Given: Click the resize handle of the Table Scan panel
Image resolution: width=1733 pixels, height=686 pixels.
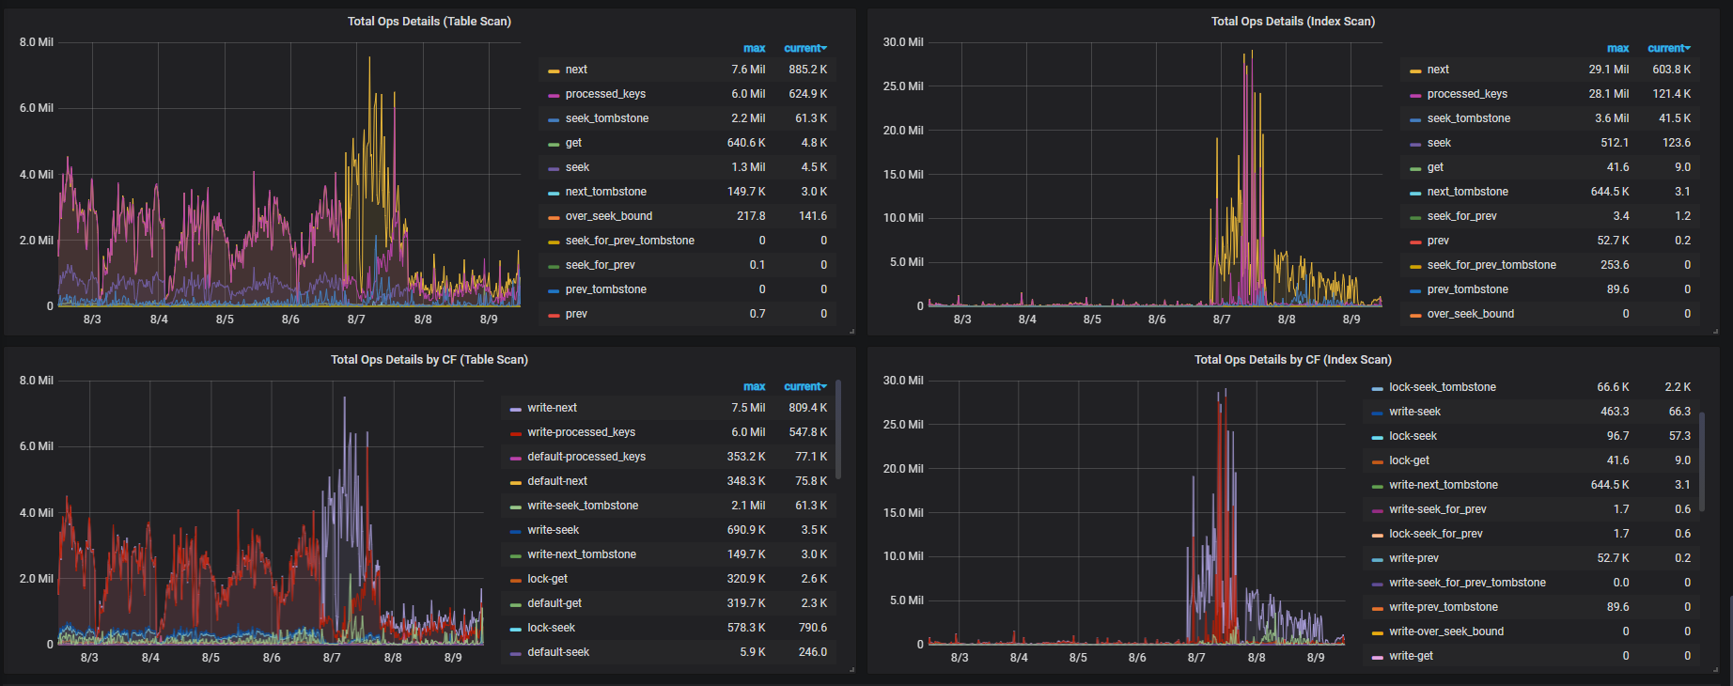Looking at the screenshot, I should pos(851,331).
